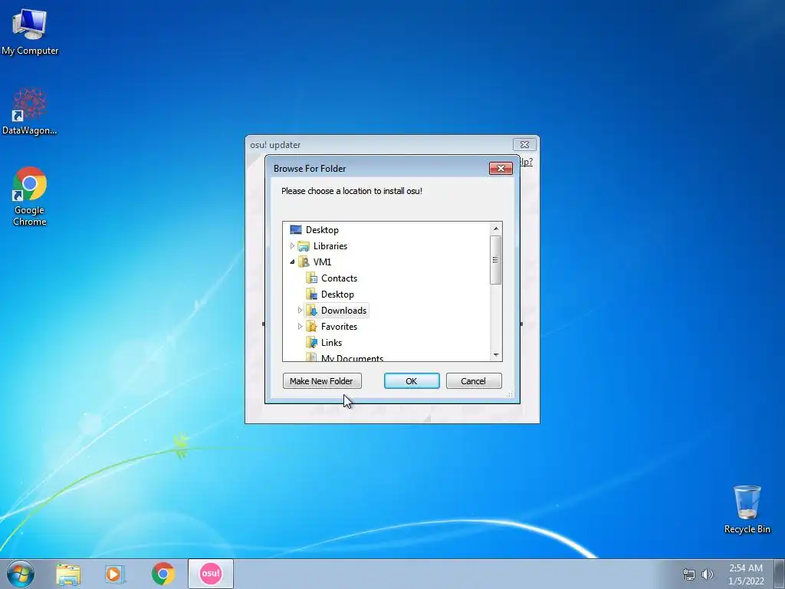Select the VM1 label in the tree
Screen dimensions: 785x589
[x=322, y=262]
